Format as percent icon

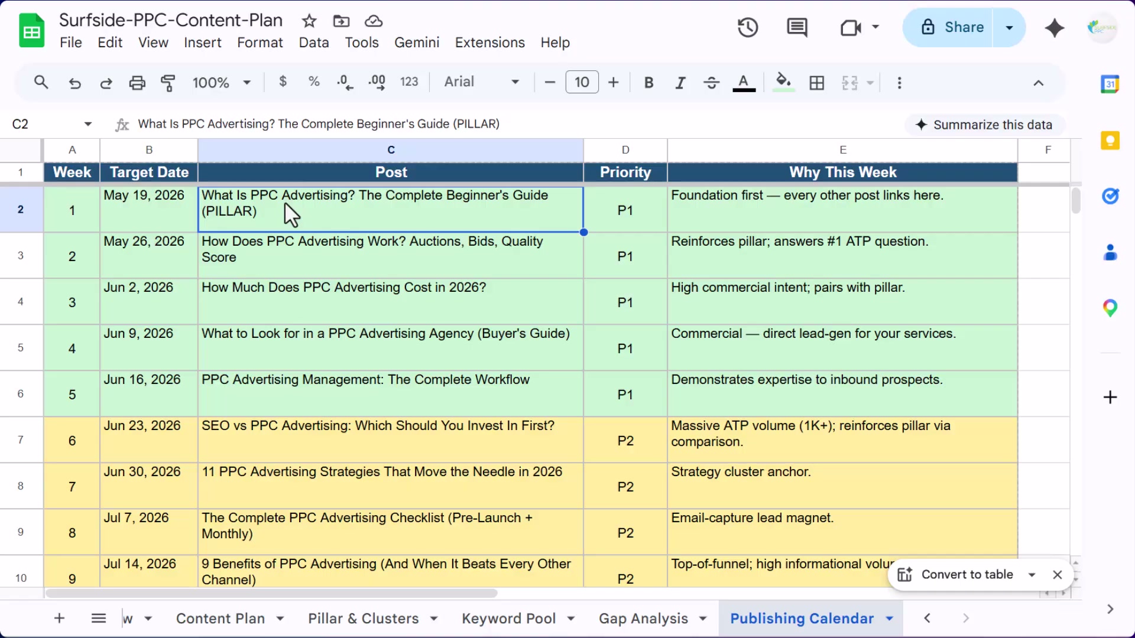tap(314, 82)
